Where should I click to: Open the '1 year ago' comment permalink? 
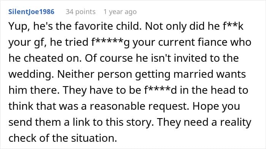pyautogui.click(x=120, y=12)
